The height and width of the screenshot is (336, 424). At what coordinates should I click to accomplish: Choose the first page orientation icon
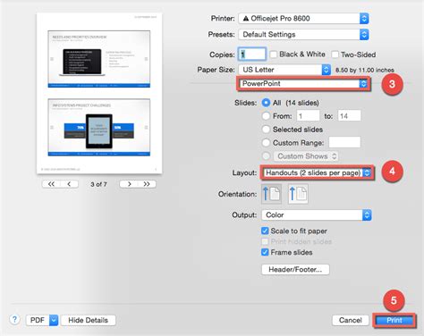click(x=271, y=194)
